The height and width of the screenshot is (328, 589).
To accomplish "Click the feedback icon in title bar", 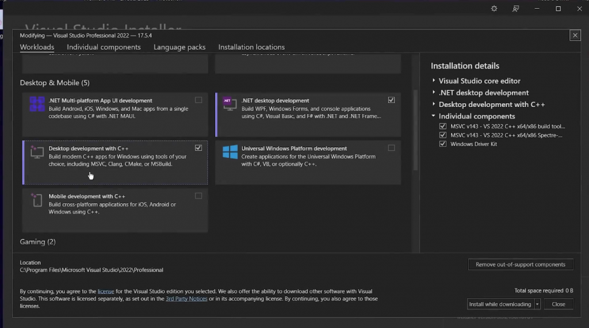I will tap(516, 9).
